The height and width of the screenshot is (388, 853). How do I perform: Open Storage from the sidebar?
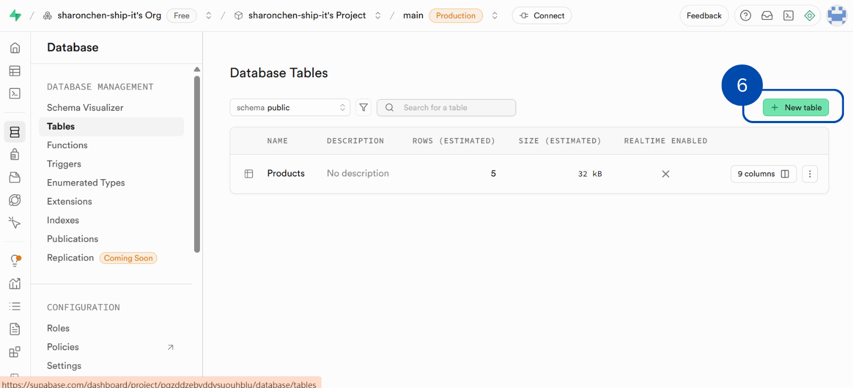pos(15,177)
